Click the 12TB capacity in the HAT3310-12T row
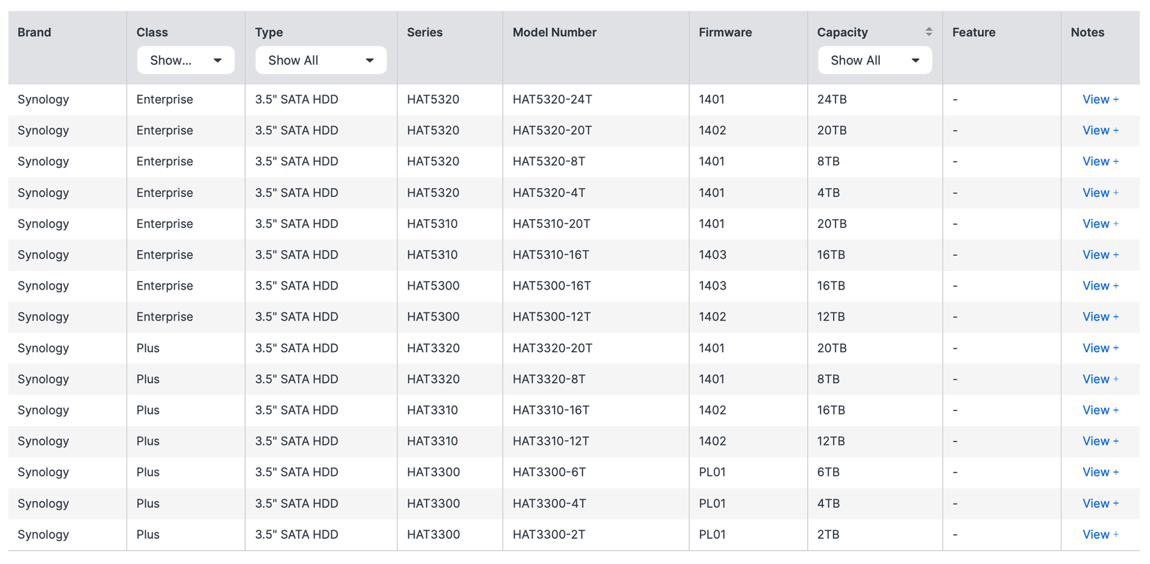 click(x=831, y=441)
